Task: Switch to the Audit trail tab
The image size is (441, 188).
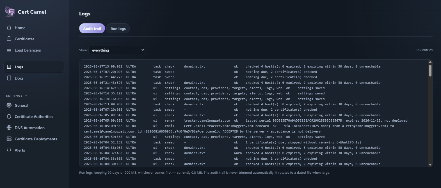Action: pos(92,29)
